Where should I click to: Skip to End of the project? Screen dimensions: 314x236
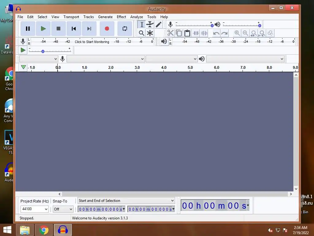click(89, 29)
